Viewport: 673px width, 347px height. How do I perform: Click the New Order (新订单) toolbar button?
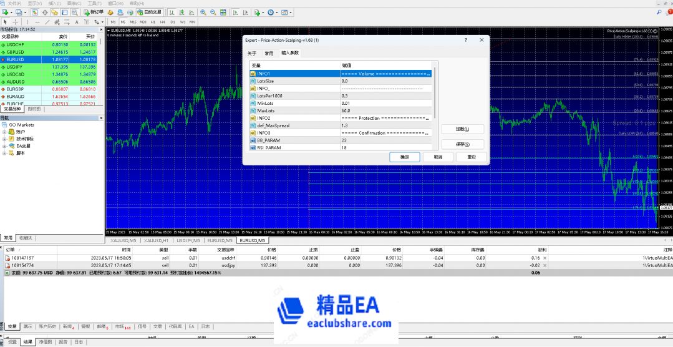pos(94,12)
